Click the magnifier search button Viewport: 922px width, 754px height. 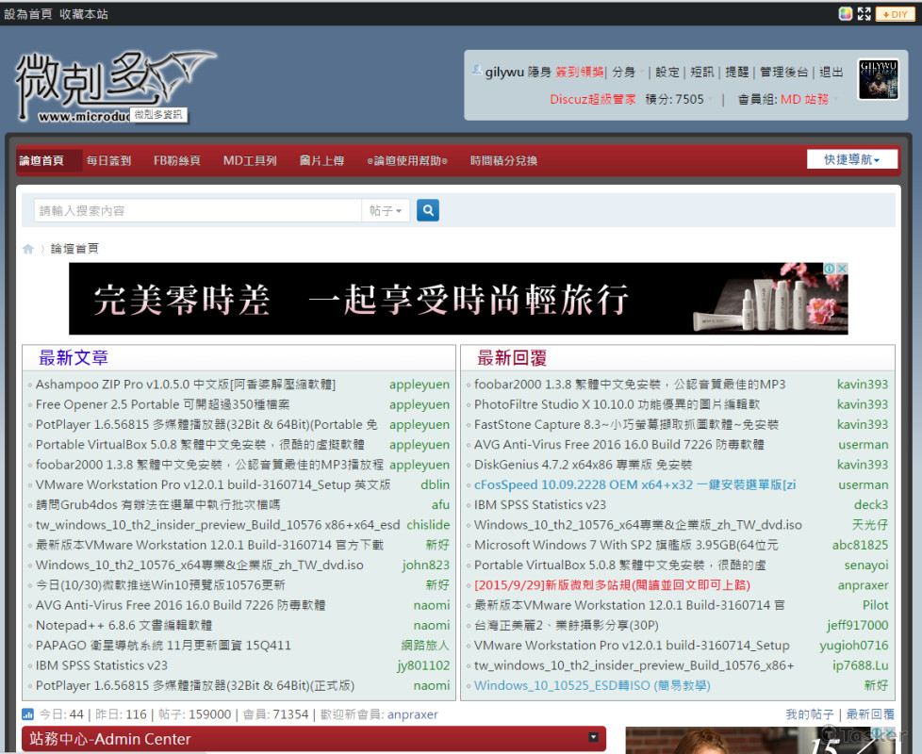(427, 211)
